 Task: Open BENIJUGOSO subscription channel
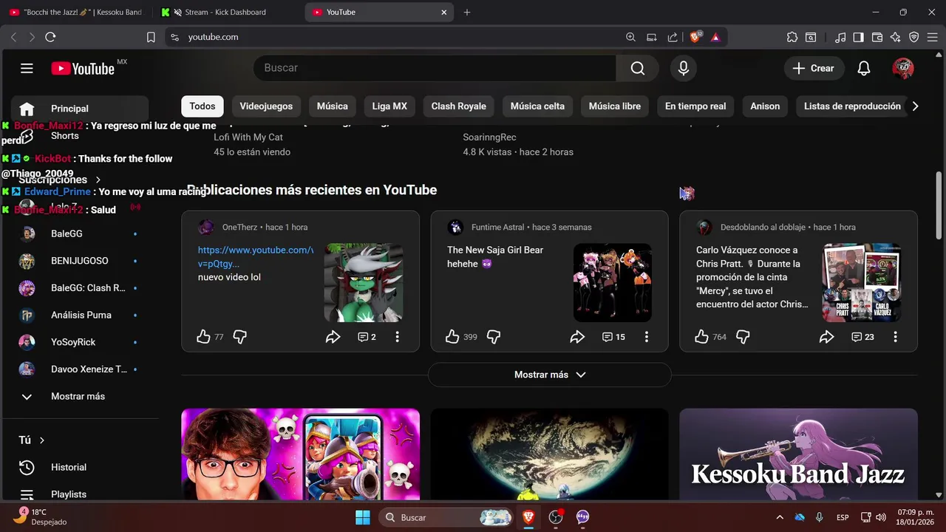tap(80, 261)
